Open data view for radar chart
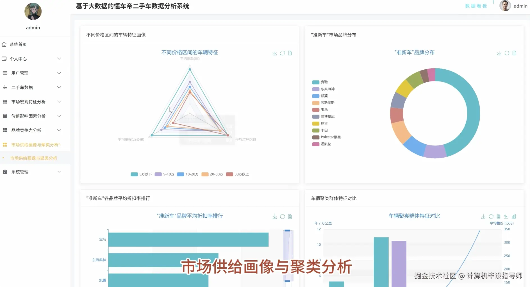 click(x=290, y=53)
